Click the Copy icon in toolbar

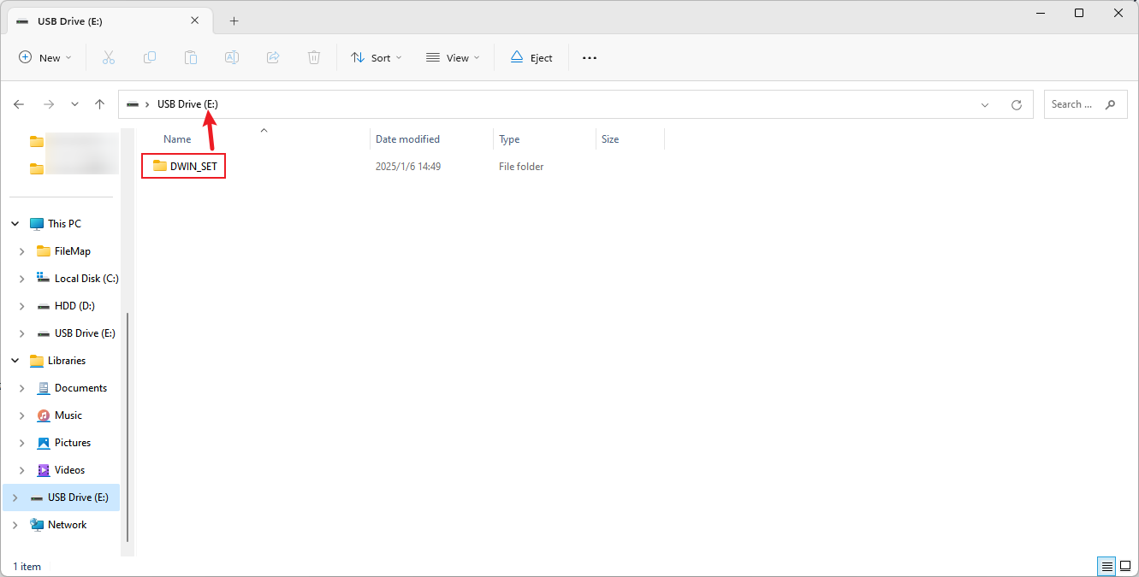[150, 57]
